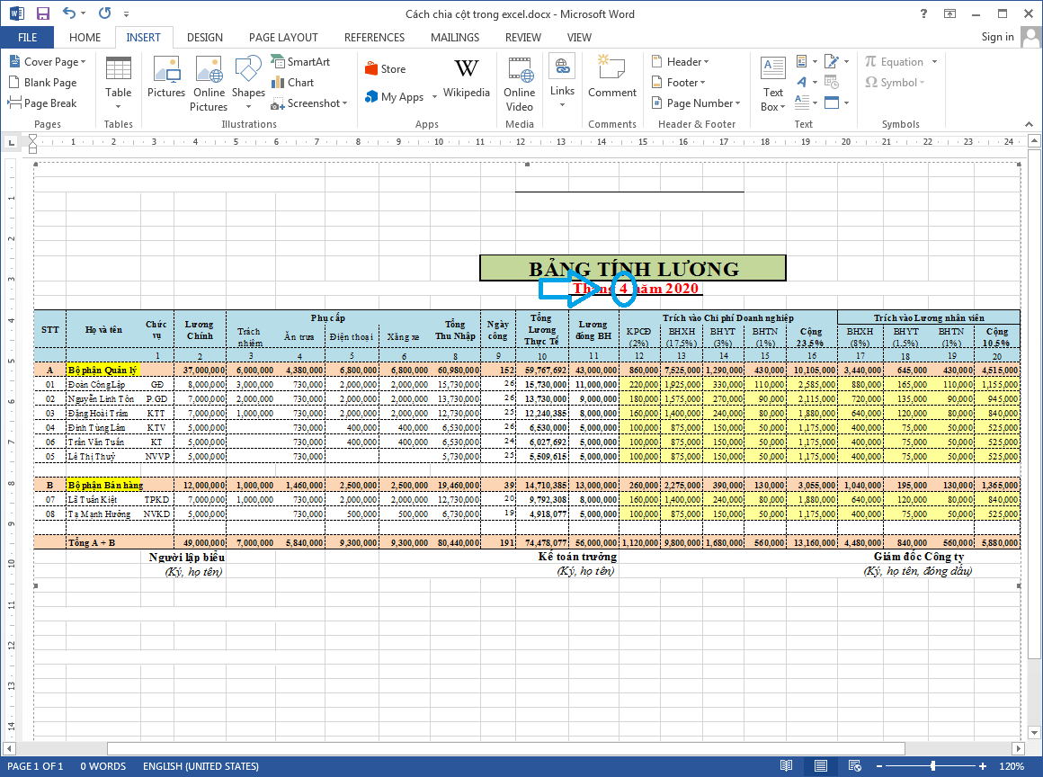Click the BẢNG TÍNH LƯƠNG title

(633, 269)
